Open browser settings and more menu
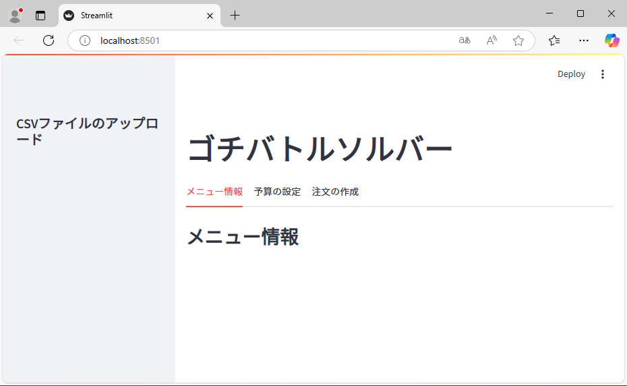 point(584,40)
